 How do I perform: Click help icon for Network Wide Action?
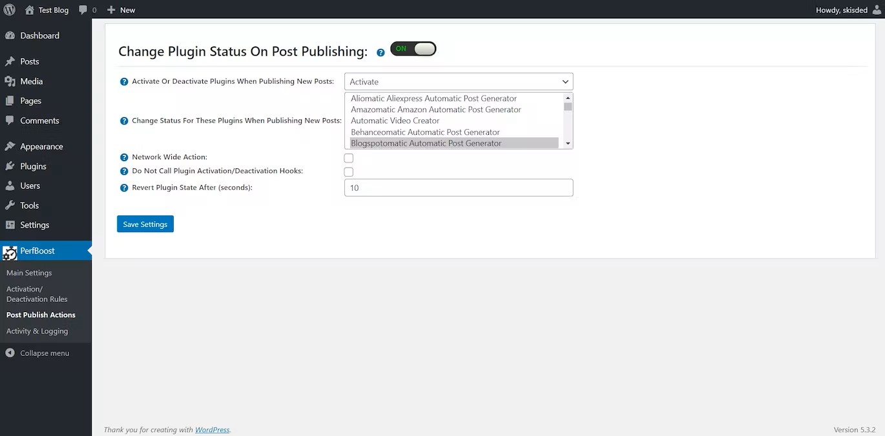tap(124, 157)
